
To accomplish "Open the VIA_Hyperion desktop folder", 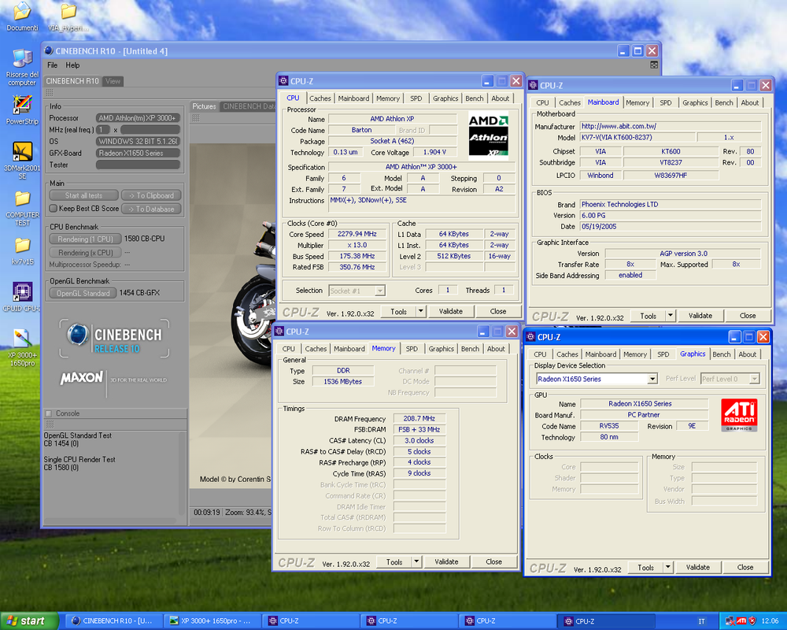I will [x=68, y=12].
